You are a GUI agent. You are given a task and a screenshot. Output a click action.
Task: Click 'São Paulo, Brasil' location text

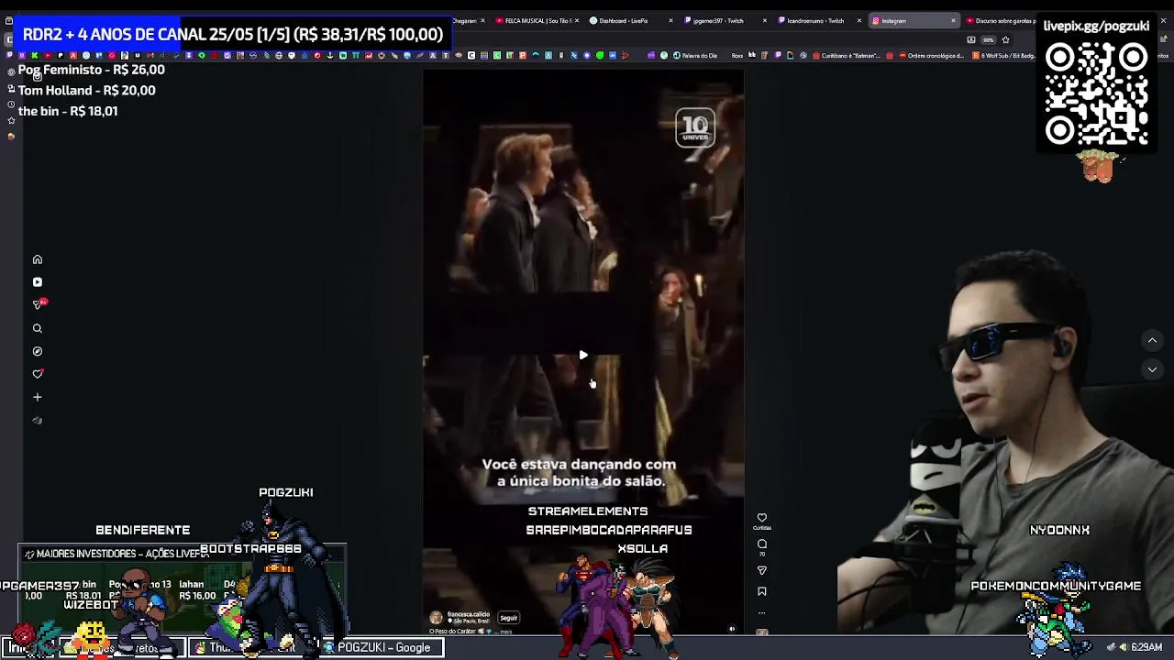point(471,621)
